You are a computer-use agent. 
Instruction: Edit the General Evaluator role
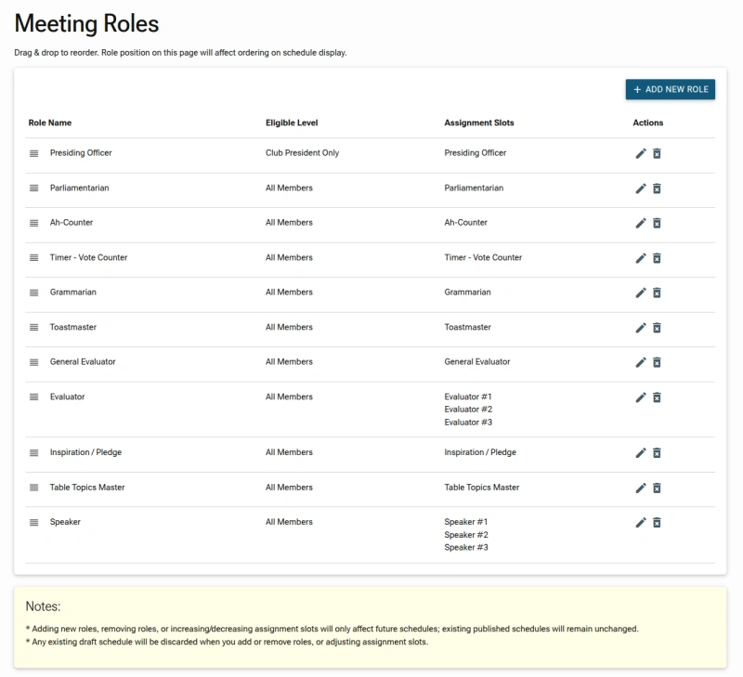click(641, 362)
